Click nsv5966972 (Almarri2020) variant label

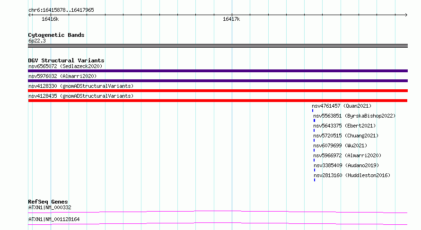pyautogui.click(x=347, y=155)
